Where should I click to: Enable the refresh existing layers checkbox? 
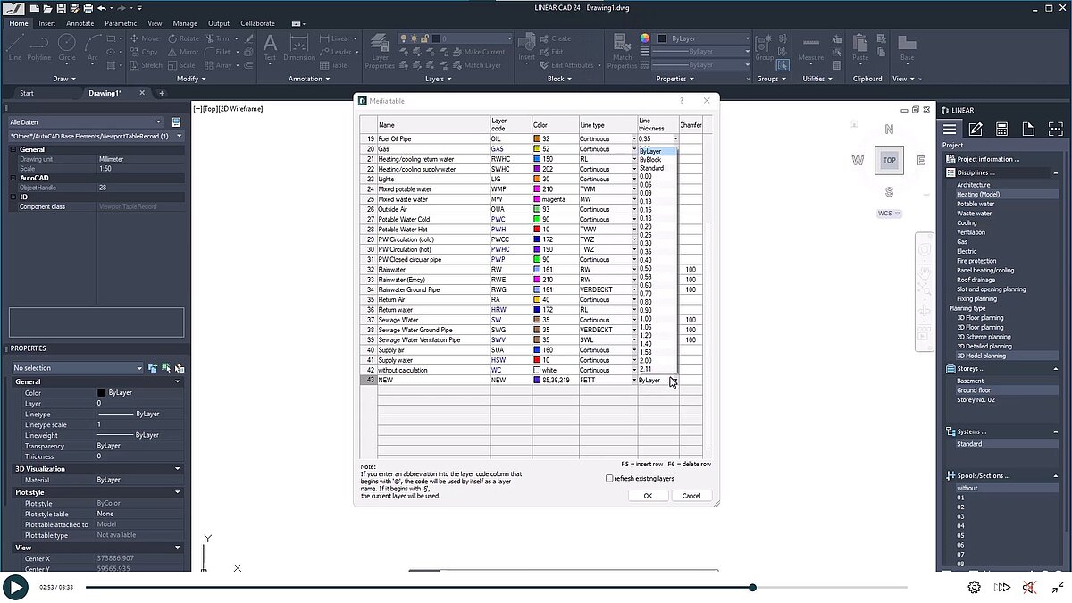pos(609,478)
